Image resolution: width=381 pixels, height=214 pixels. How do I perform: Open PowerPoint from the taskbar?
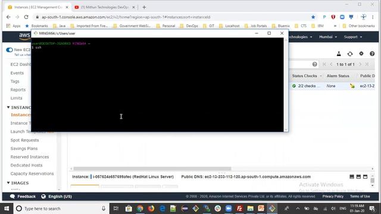pyautogui.click(x=261, y=209)
